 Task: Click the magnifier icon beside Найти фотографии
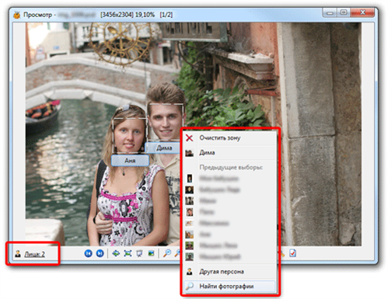pyautogui.click(x=190, y=286)
